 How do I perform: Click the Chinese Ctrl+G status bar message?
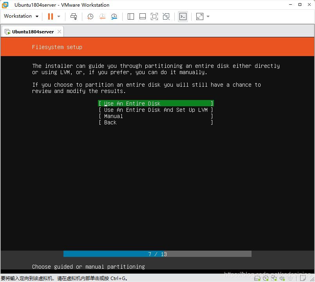pos(64,278)
